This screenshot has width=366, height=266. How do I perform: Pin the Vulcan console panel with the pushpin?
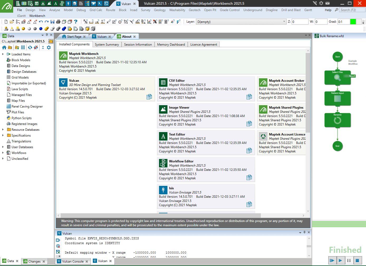pyautogui.click(x=304, y=232)
